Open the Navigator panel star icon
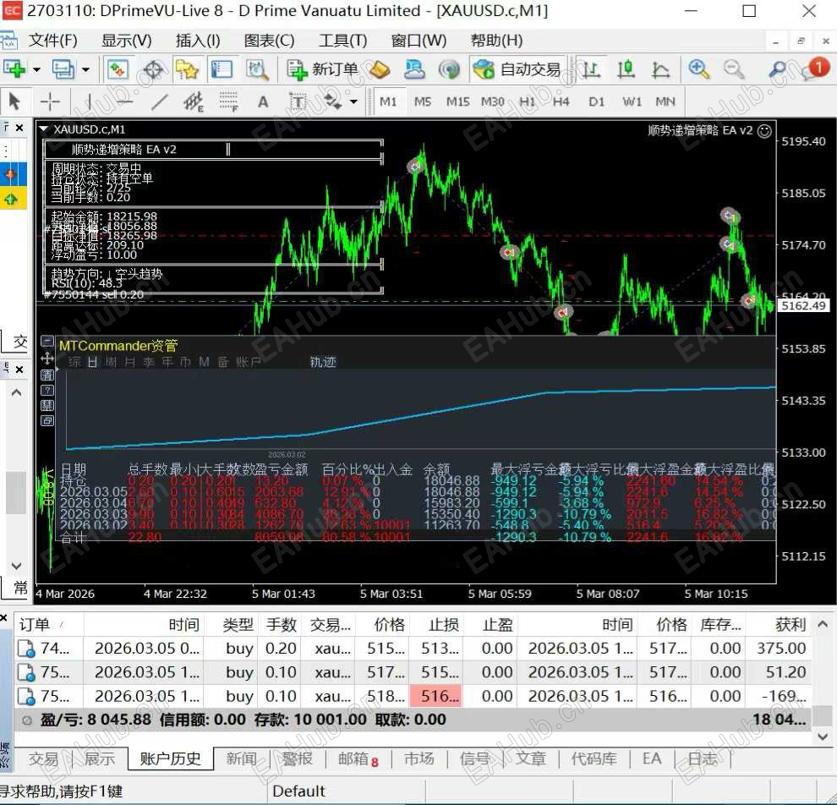This screenshot has width=837, height=805. point(187,69)
